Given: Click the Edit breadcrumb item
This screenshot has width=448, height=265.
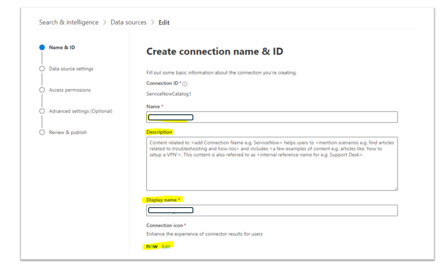Looking at the screenshot, I should [165, 22].
